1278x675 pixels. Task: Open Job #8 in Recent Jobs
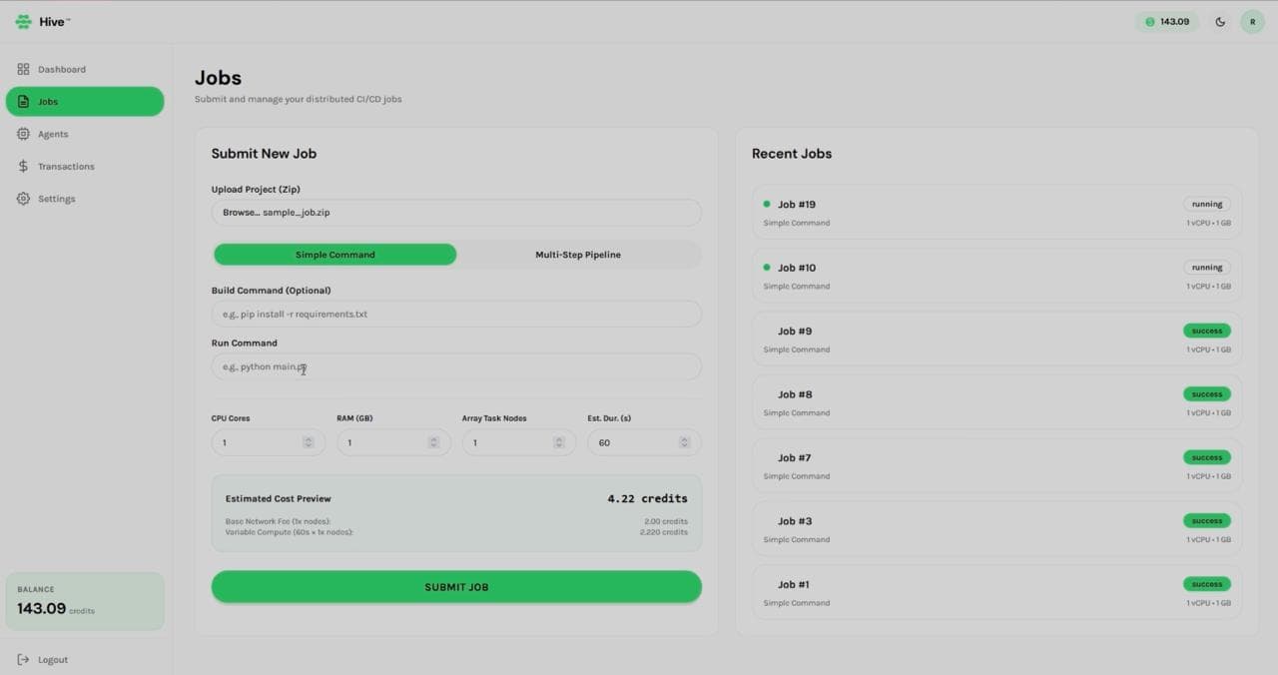(x=996, y=402)
